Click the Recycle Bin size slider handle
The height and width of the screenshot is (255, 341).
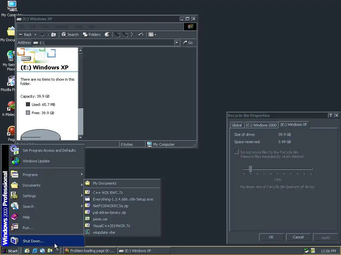pyautogui.click(x=250, y=169)
